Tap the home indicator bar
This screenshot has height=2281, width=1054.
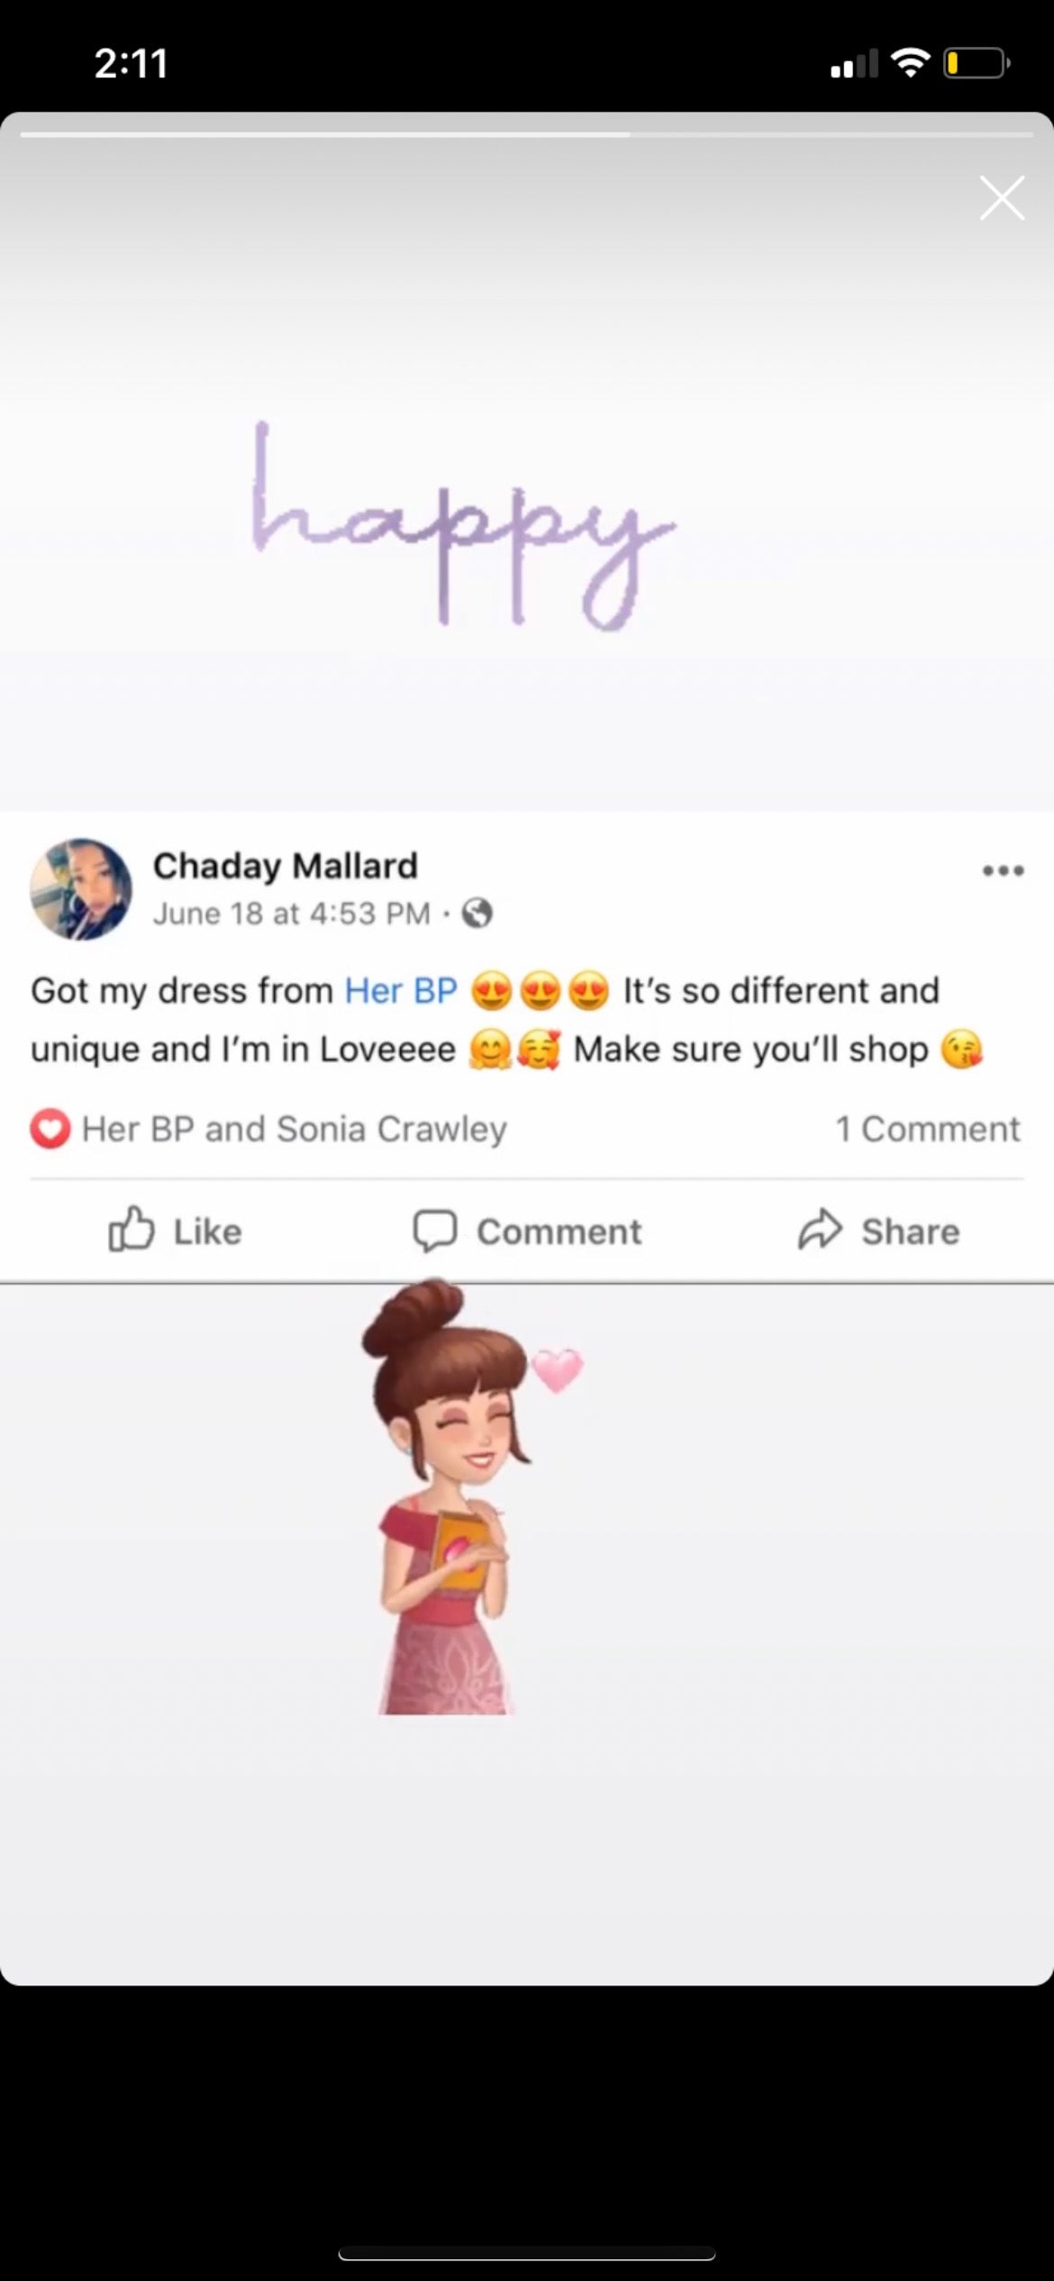pyautogui.click(x=527, y=2255)
